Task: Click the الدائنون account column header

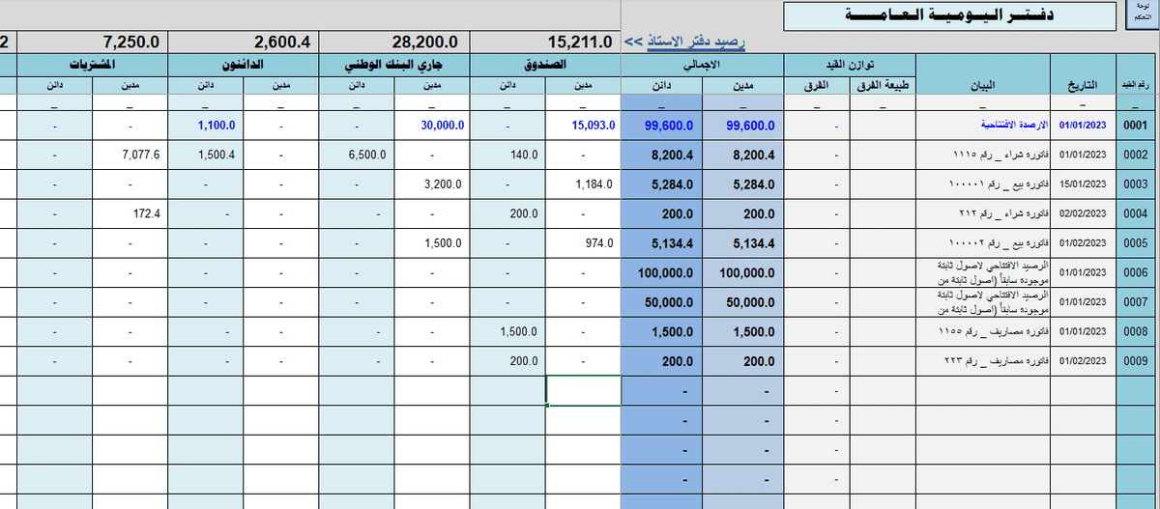Action: pos(243,65)
